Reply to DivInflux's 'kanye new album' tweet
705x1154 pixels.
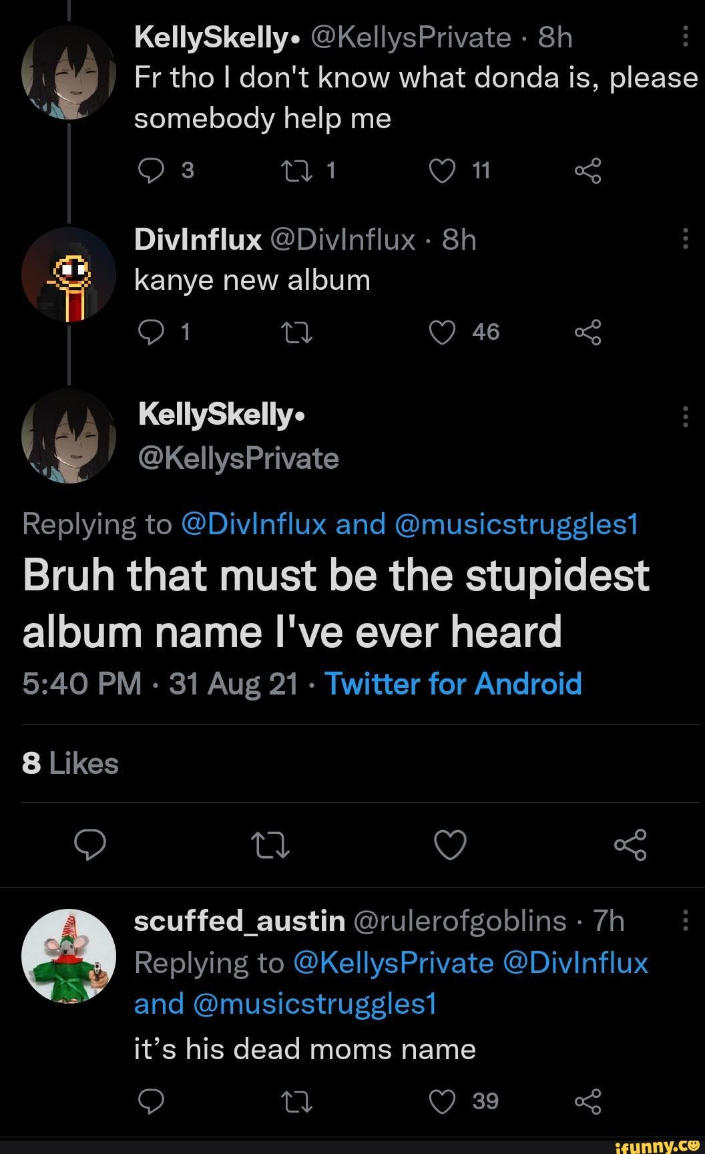pos(151,332)
